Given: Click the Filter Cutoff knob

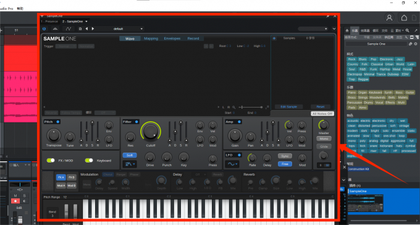Looking at the screenshot, I should [x=151, y=132].
